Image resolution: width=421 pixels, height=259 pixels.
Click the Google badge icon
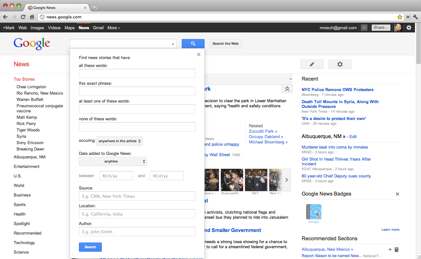point(314,212)
